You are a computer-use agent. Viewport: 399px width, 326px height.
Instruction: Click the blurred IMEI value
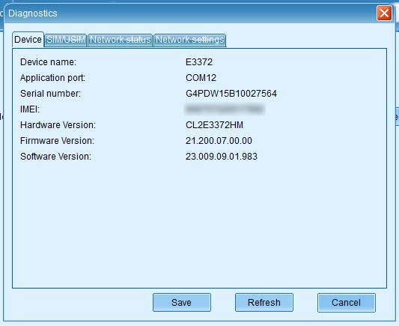pos(225,109)
